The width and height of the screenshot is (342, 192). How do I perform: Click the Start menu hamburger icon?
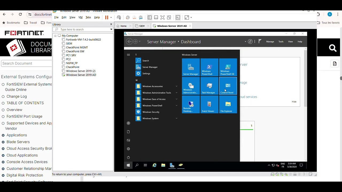click(x=128, y=55)
